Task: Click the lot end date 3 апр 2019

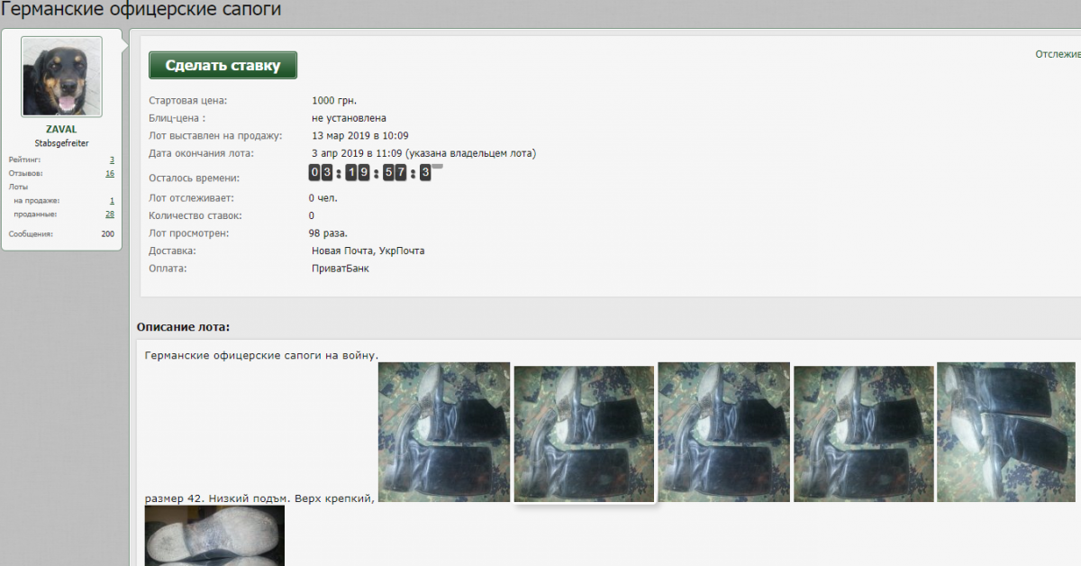Action: click(x=424, y=153)
